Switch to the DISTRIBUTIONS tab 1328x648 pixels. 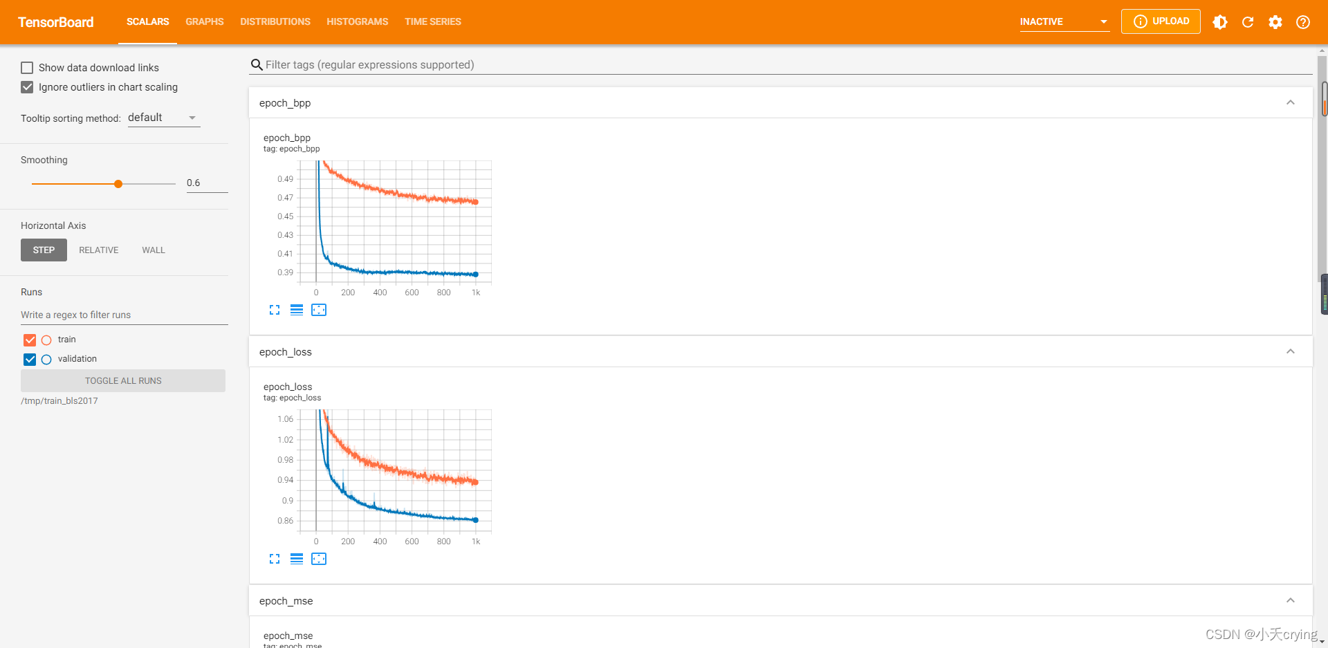[275, 22]
